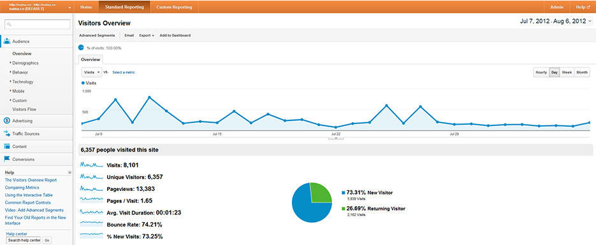This screenshot has height=245, width=596.
Task: Click the Visits sparkline thumbnail
Action: click(92, 165)
